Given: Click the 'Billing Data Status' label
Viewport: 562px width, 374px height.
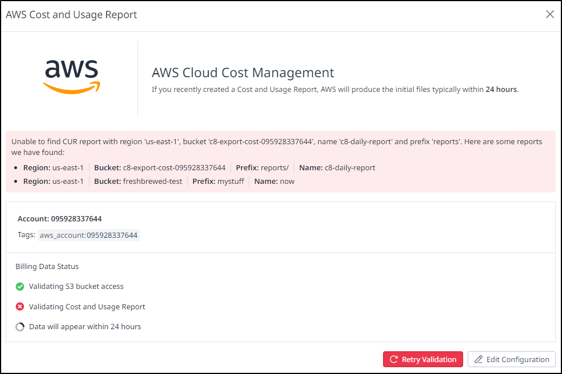Looking at the screenshot, I should (47, 267).
